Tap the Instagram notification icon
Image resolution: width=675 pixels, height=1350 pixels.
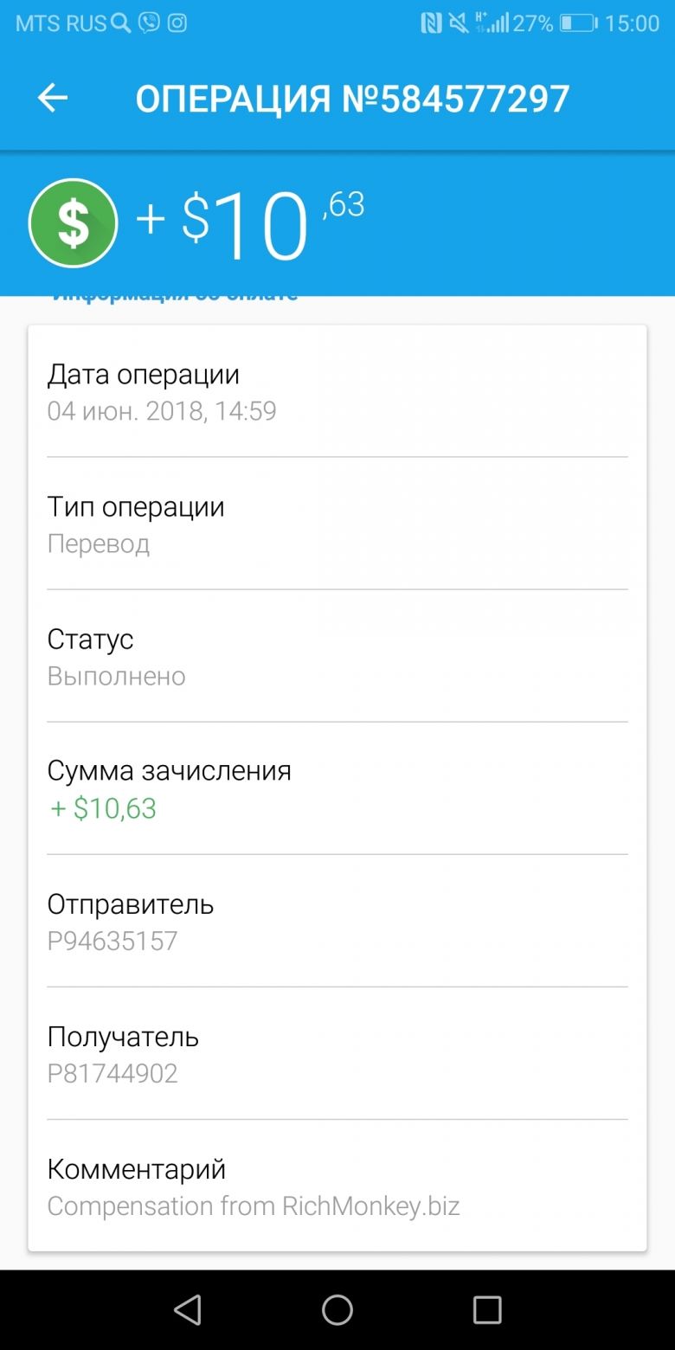[x=177, y=23]
